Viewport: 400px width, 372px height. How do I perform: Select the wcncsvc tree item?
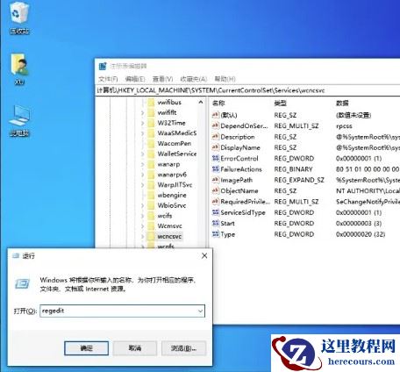[169, 236]
